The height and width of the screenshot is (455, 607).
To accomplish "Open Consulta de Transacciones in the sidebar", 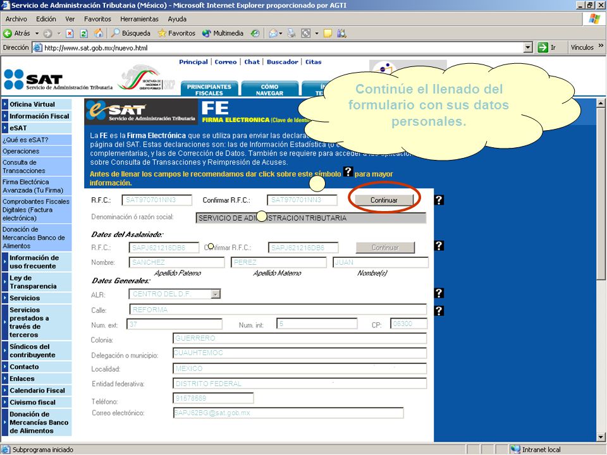I will click(x=24, y=166).
